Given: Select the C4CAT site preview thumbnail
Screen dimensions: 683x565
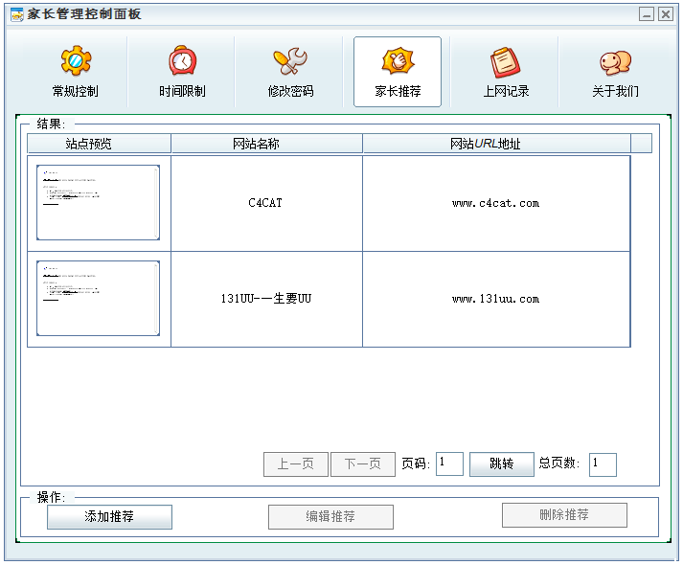Looking at the screenshot, I should pos(98,202).
